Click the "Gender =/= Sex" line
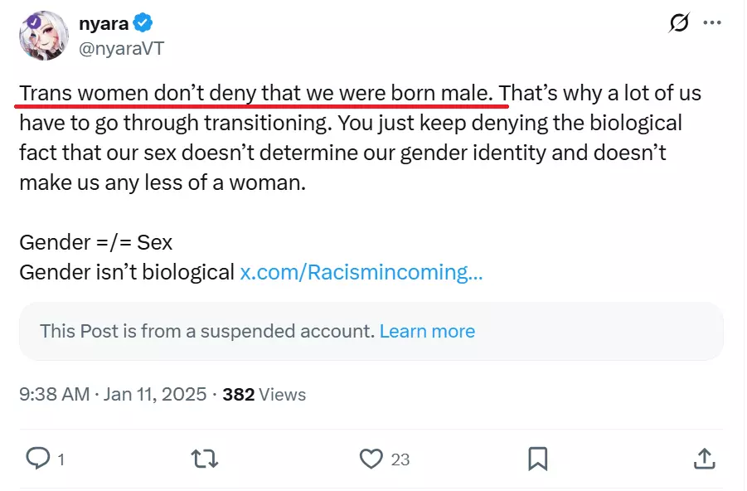The height and width of the screenshot is (491, 747). click(x=96, y=242)
